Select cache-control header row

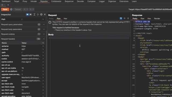tap(23, 62)
